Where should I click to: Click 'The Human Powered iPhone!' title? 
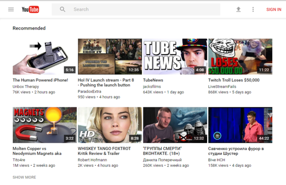pos(40,80)
